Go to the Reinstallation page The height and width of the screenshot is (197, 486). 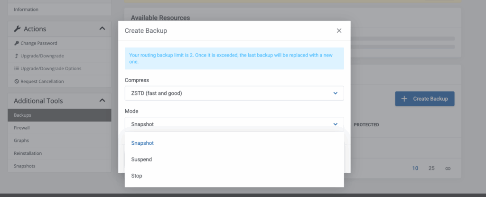[x=28, y=153]
